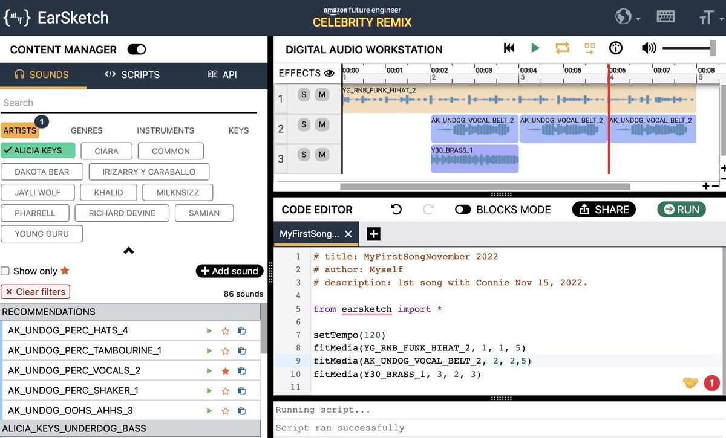Toggle Blocks Mode switch
The height and width of the screenshot is (438, 726).
pyautogui.click(x=463, y=210)
